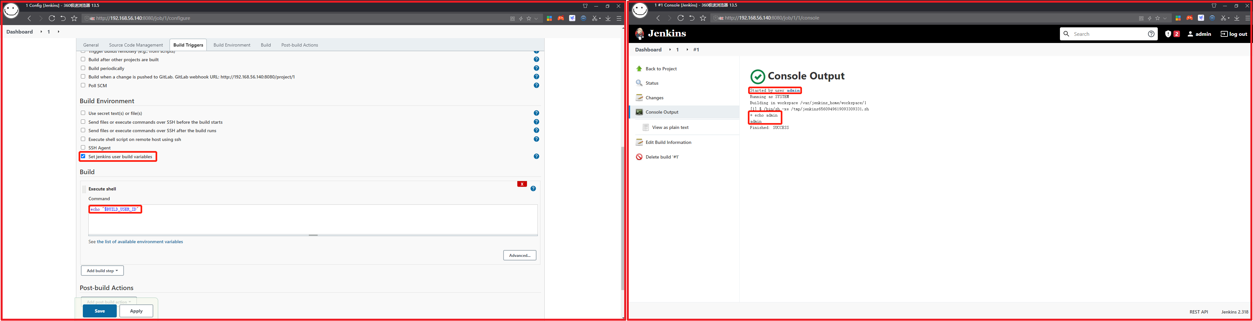The width and height of the screenshot is (1253, 321).
Task: Expand arrow after job 1 breadcrumb in Config window
Action: [x=58, y=32]
